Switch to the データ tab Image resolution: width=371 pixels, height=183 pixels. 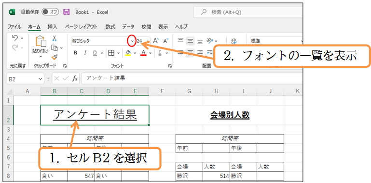click(x=128, y=26)
